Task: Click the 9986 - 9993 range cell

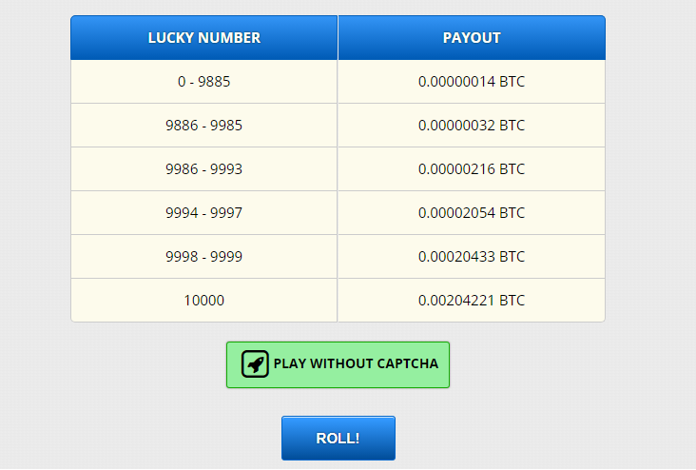Action: (x=204, y=169)
